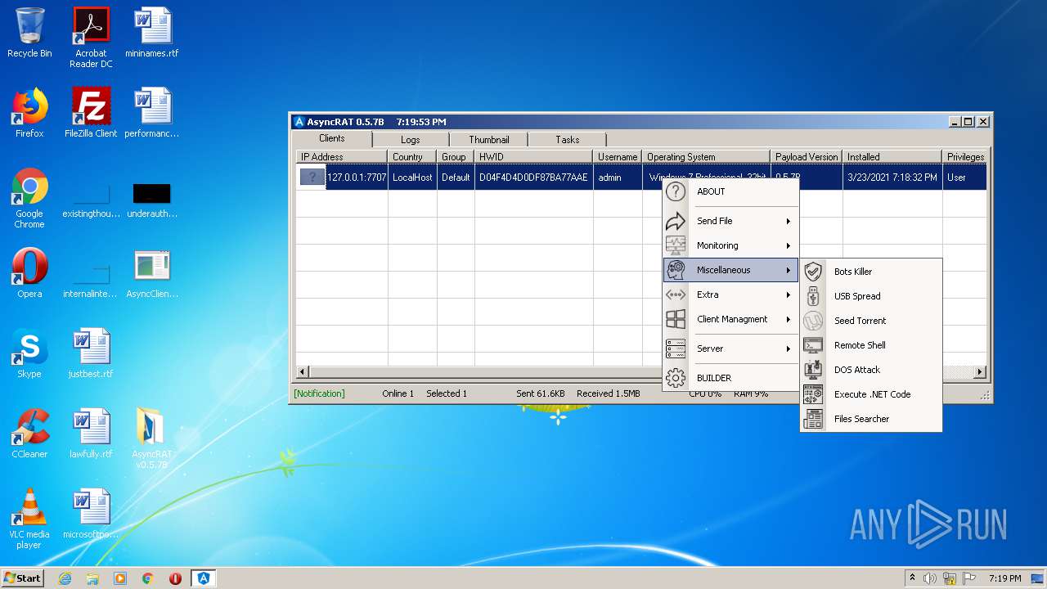The height and width of the screenshot is (589, 1047).
Task: Switch to the Tasks tab
Action: (x=568, y=140)
